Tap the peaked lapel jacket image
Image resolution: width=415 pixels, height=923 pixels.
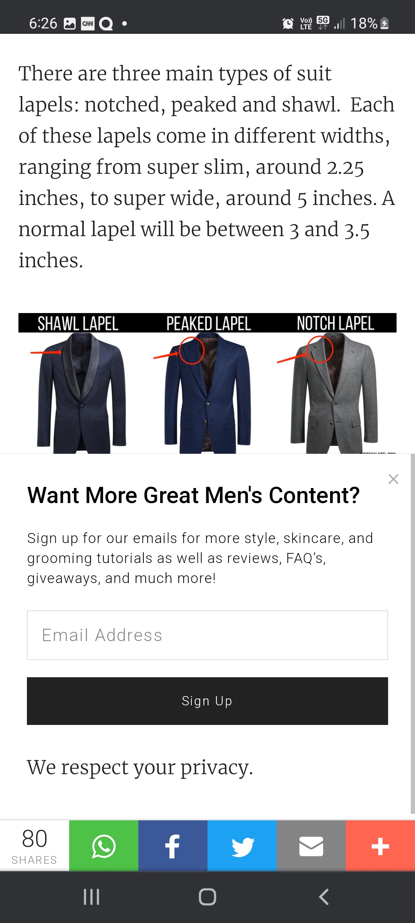coord(207,393)
